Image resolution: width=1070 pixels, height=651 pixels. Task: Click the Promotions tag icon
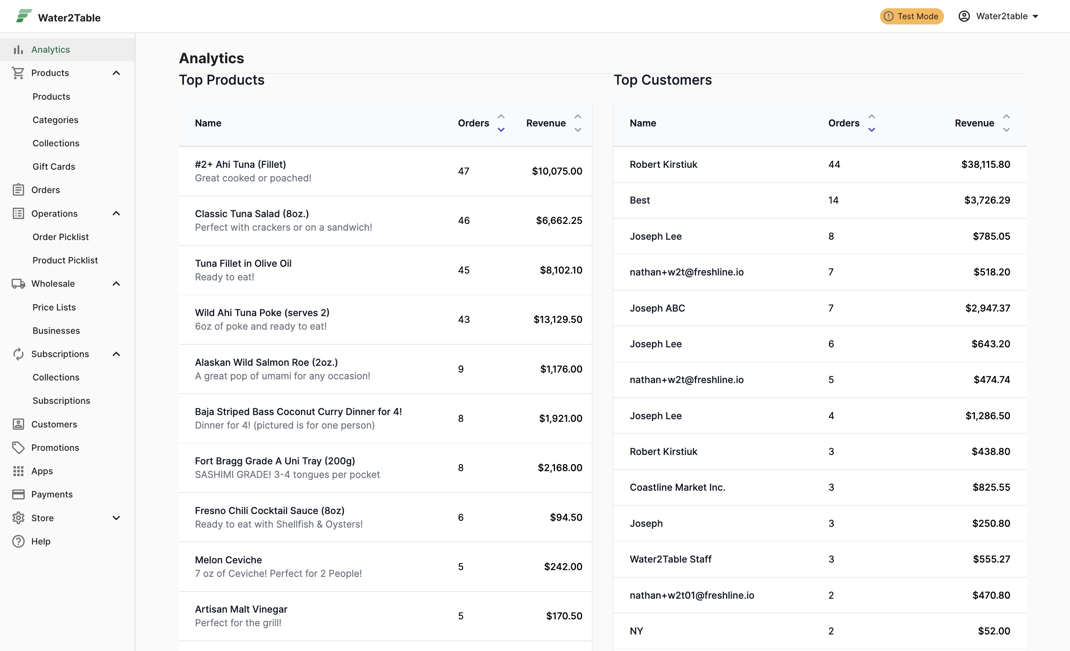(18, 447)
